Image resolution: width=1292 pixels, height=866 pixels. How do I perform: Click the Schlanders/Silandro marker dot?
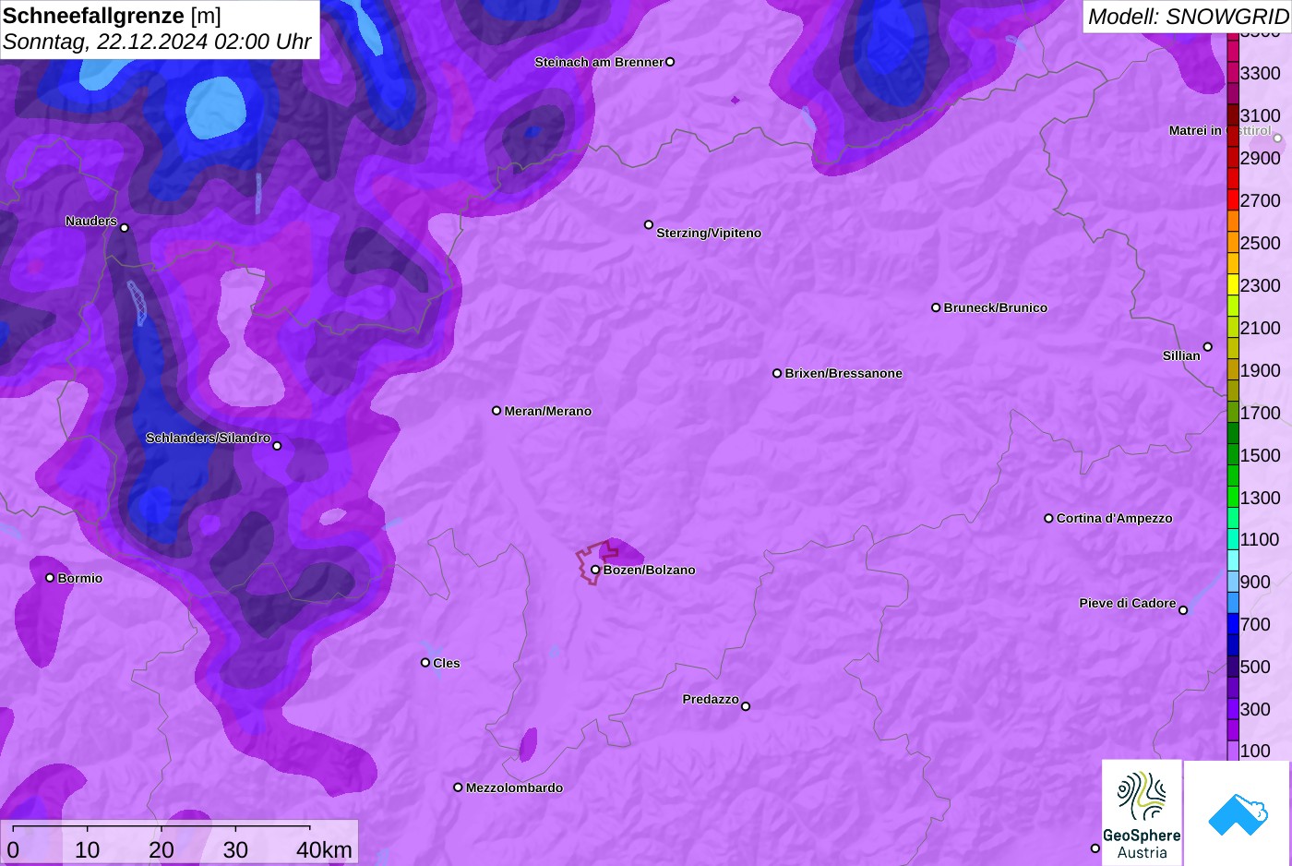[x=277, y=445]
